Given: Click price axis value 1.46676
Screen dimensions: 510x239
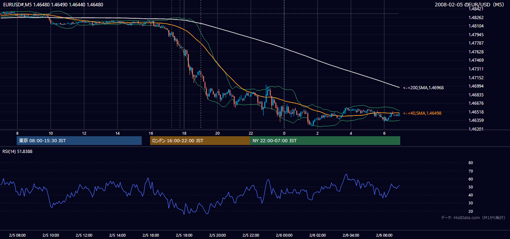Looking at the screenshot, I should (x=476, y=103).
